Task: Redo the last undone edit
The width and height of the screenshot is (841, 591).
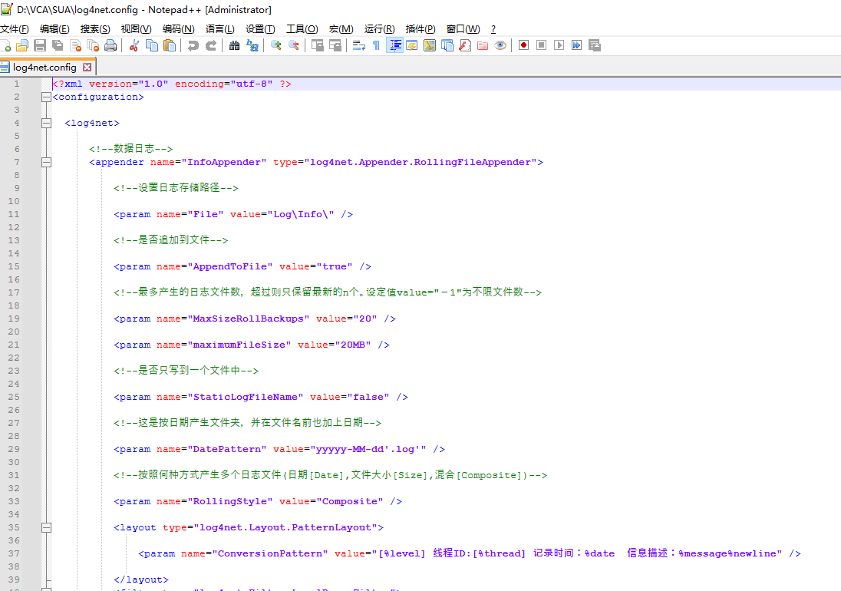Action: [x=211, y=45]
